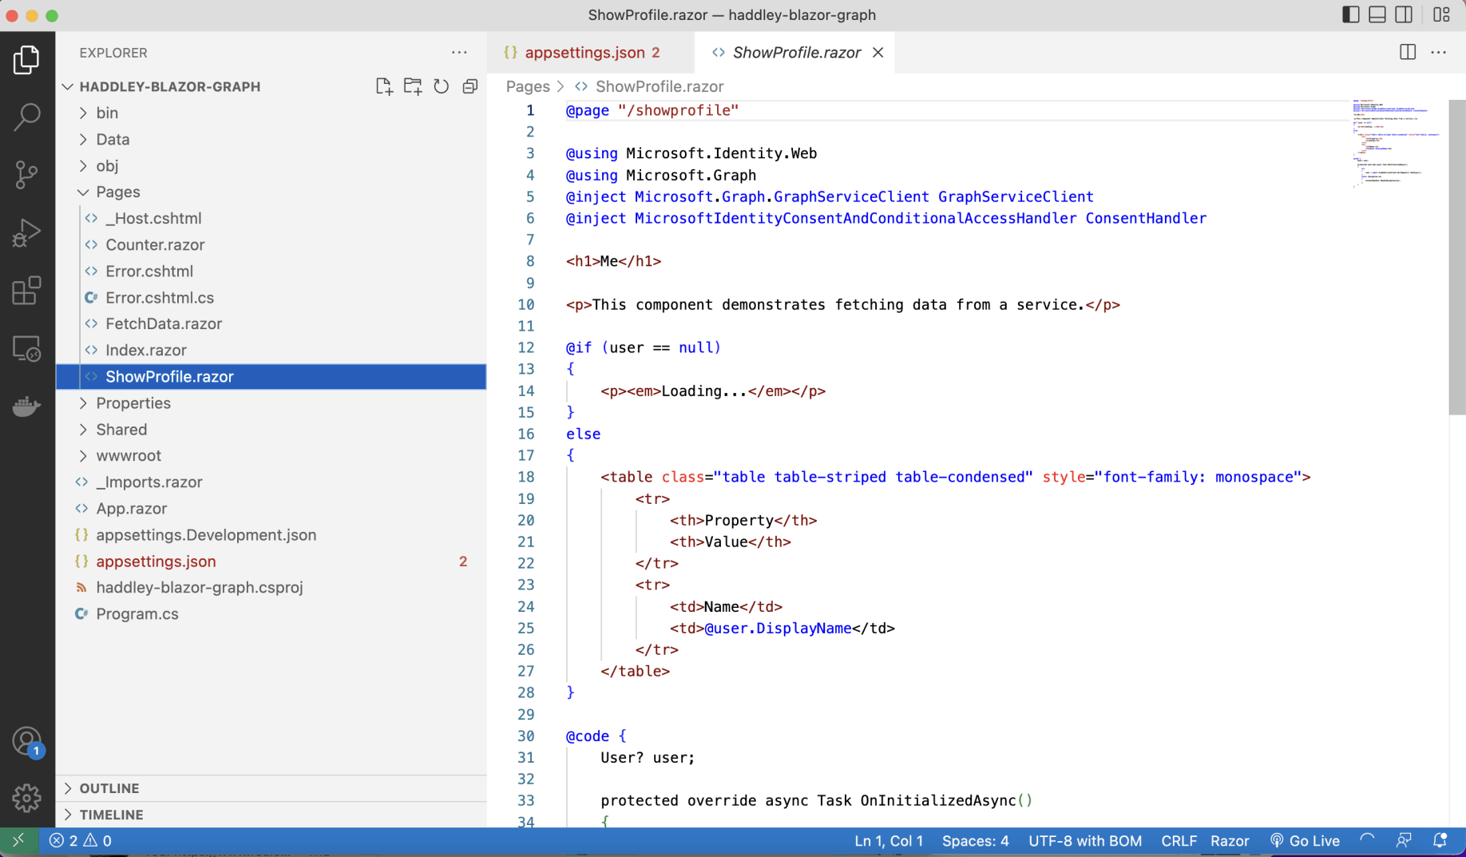The height and width of the screenshot is (857, 1466).
Task: Click the editor's vertical scrollbar
Action: click(x=1456, y=257)
